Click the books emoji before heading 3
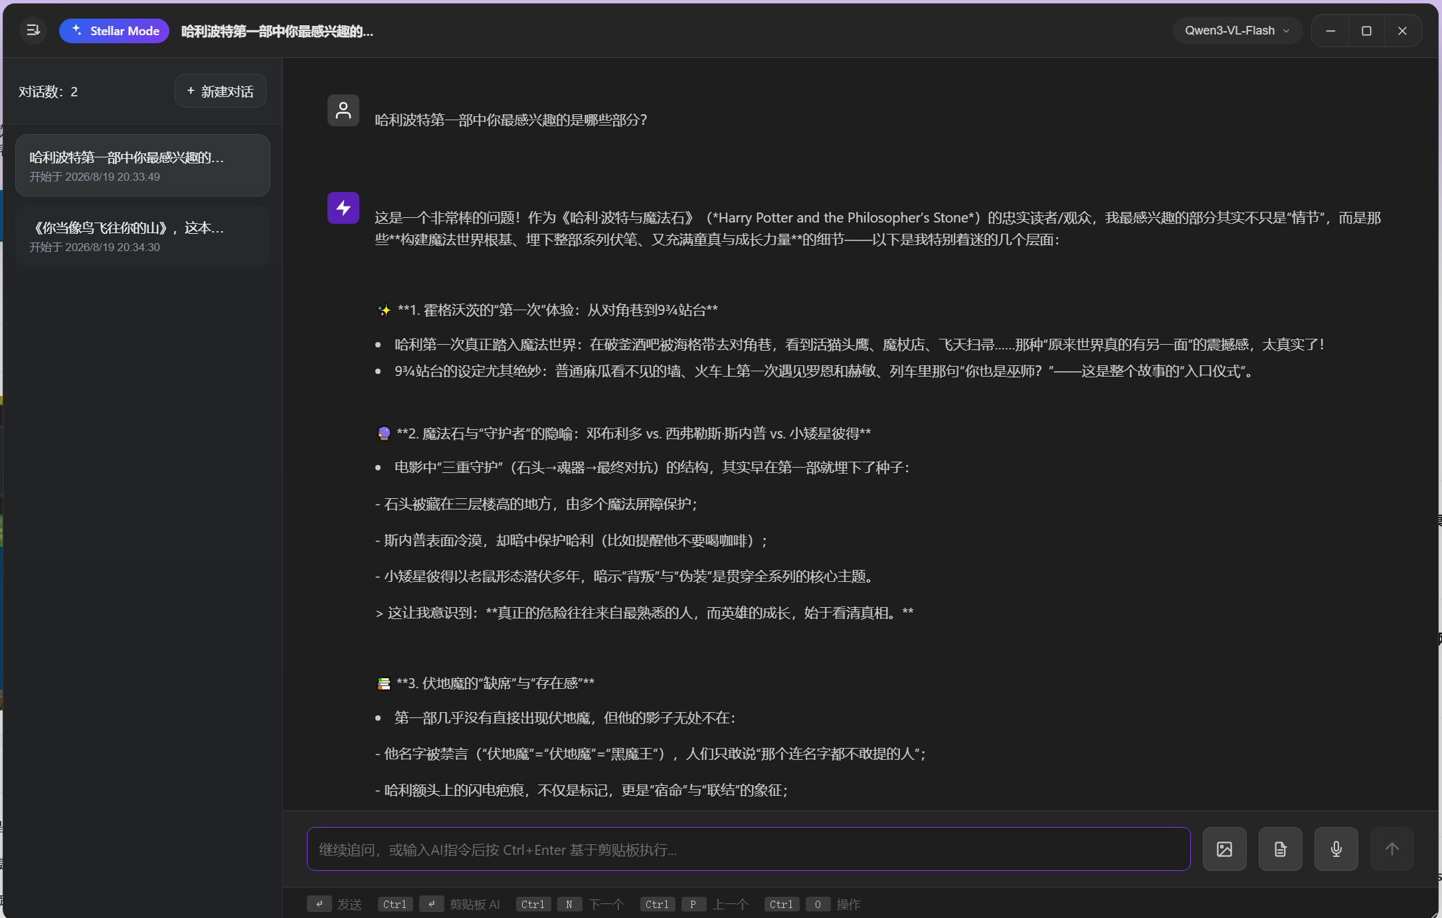The width and height of the screenshot is (1442, 918). (384, 684)
